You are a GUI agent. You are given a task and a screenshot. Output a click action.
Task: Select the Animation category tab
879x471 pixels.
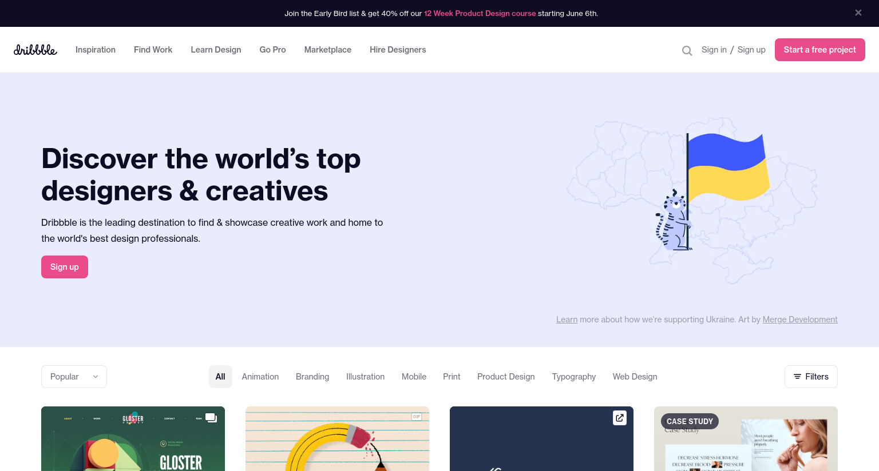tap(260, 377)
